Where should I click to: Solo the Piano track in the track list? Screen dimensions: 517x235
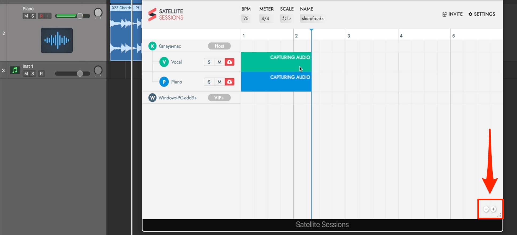tap(33, 16)
